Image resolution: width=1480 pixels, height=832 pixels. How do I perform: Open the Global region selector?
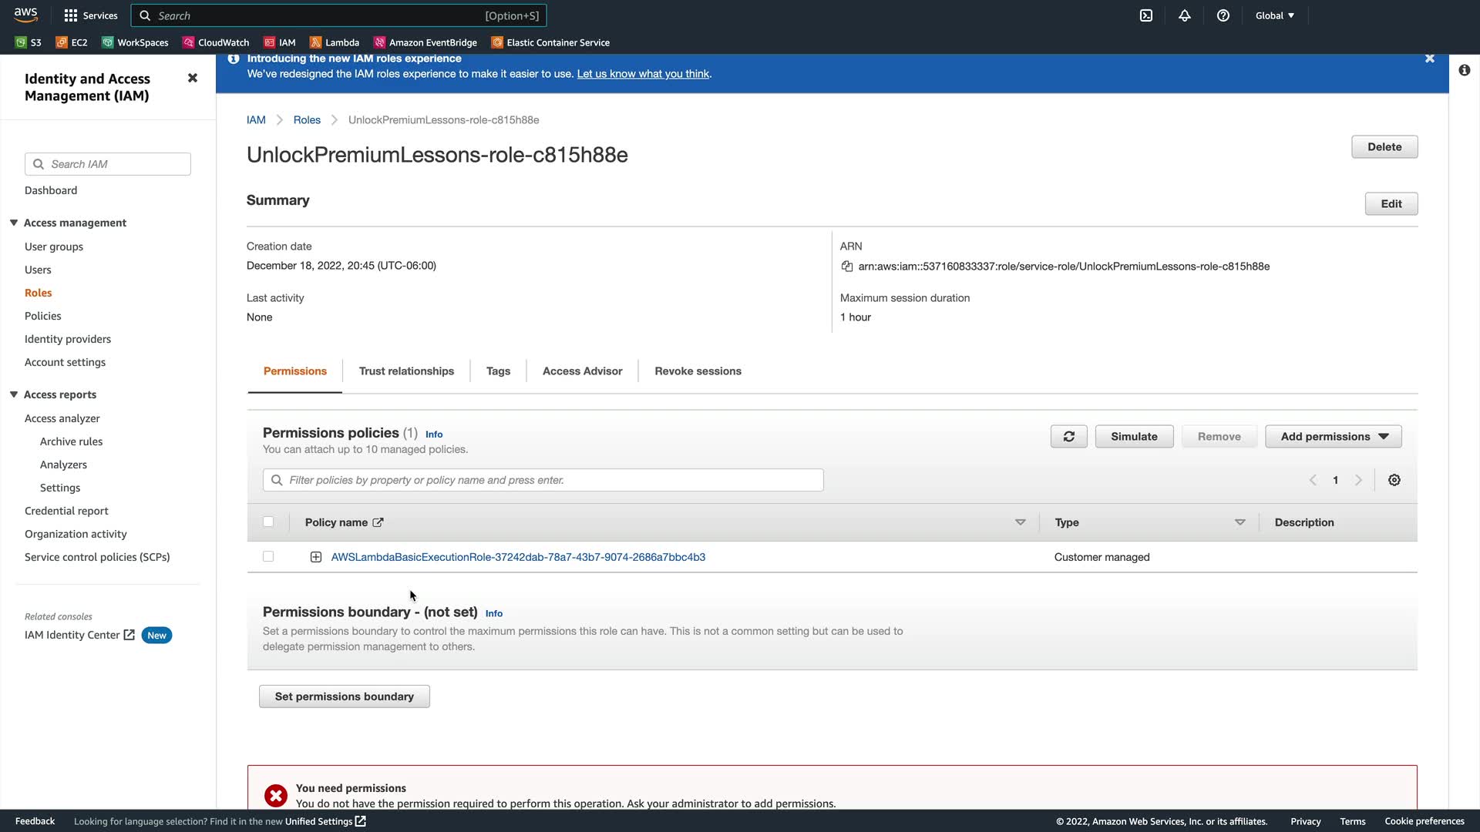pos(1275,15)
